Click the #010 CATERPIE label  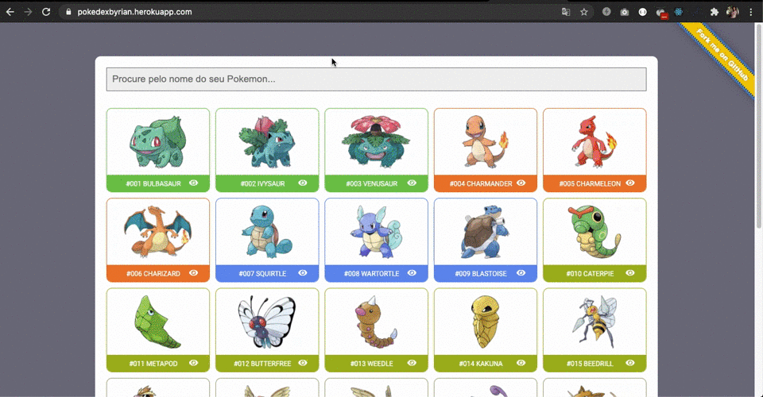(590, 274)
